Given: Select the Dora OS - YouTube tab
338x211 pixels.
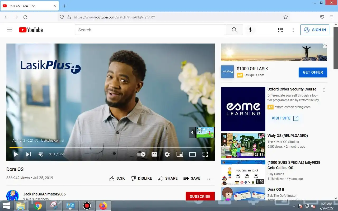Looking at the screenshot, I should tap(29, 6).
